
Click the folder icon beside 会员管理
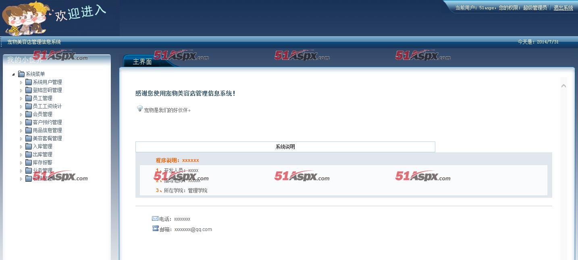29,114
